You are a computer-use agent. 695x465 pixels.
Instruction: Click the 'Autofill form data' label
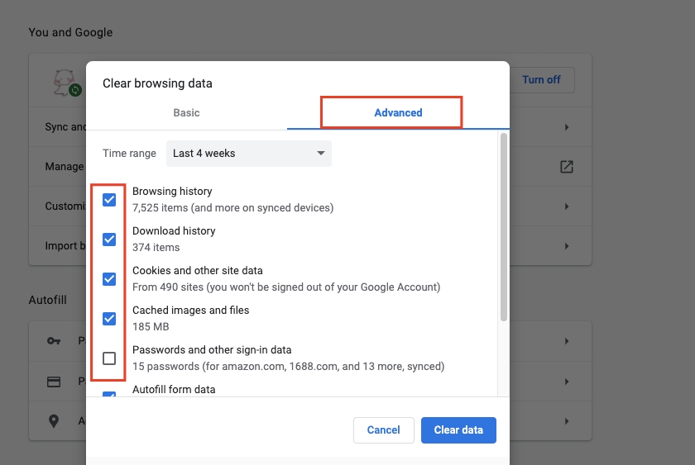pyautogui.click(x=174, y=389)
